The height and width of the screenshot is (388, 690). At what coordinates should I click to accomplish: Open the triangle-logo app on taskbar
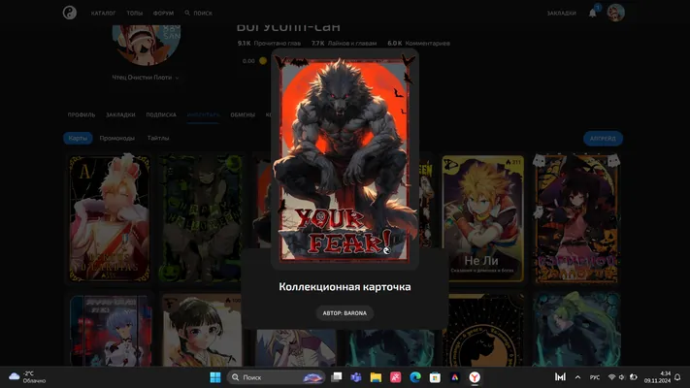point(454,377)
